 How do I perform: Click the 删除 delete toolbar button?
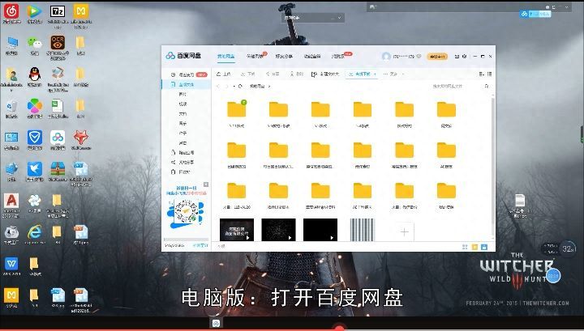[297, 74]
